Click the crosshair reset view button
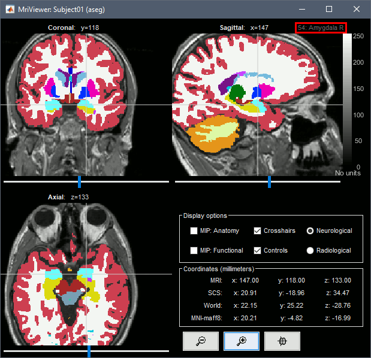This screenshot has height=358, width=371. [282, 341]
